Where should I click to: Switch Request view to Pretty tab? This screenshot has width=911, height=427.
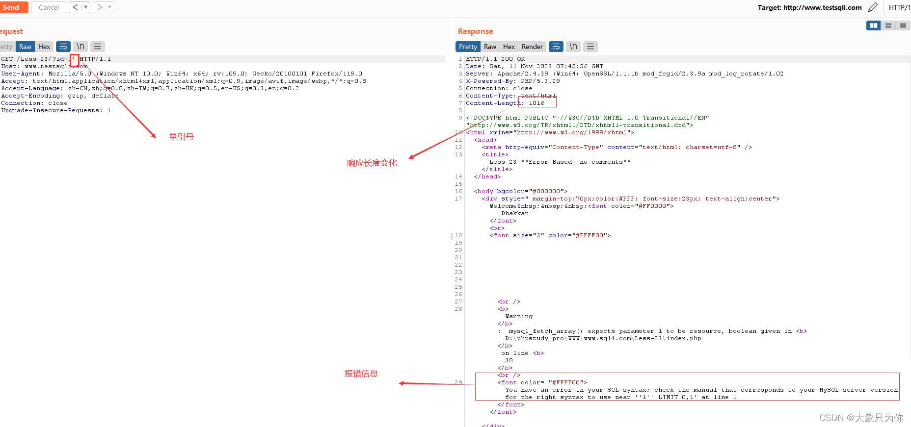pyautogui.click(x=6, y=47)
